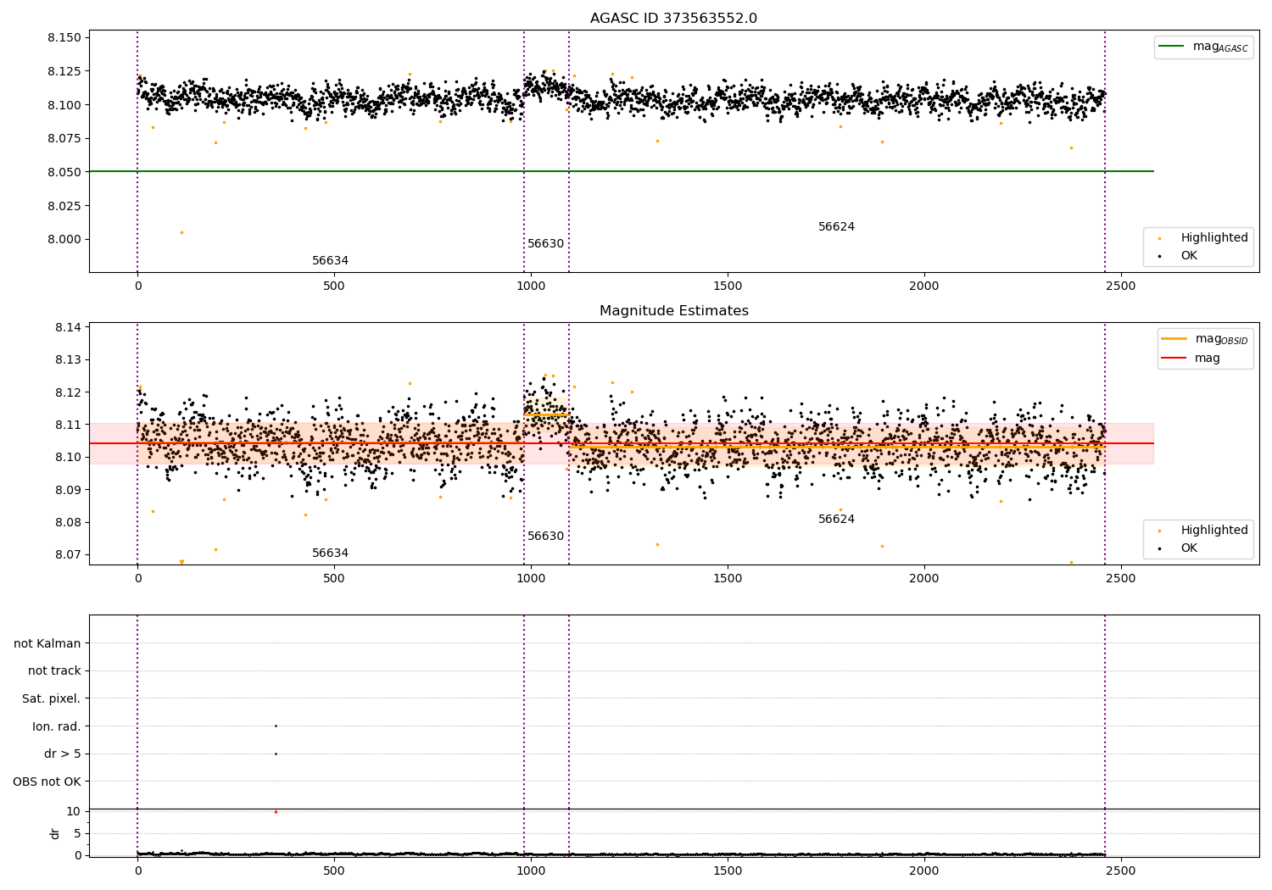Click obsid label 56634 in AGASC ID plot
Screen dimensions: 1272x890
click(330, 261)
